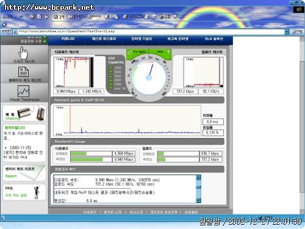Reload the page with the Refresh icon
Viewport: 305px width, 229px height.
40,17
